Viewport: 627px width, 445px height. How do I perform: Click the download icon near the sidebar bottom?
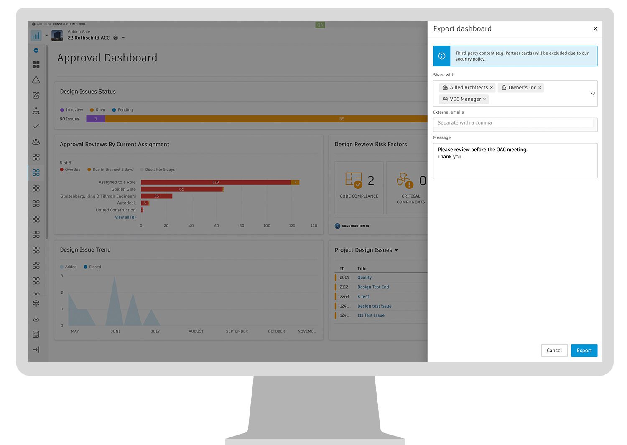point(36,319)
